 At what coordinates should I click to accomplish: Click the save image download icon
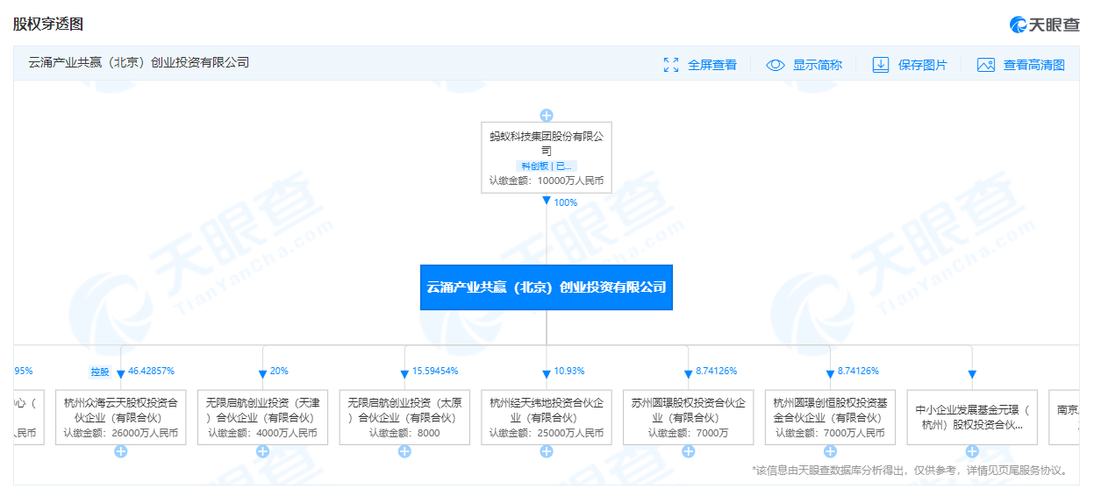881,65
